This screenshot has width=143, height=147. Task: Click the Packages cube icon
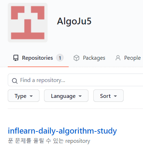click(76, 58)
